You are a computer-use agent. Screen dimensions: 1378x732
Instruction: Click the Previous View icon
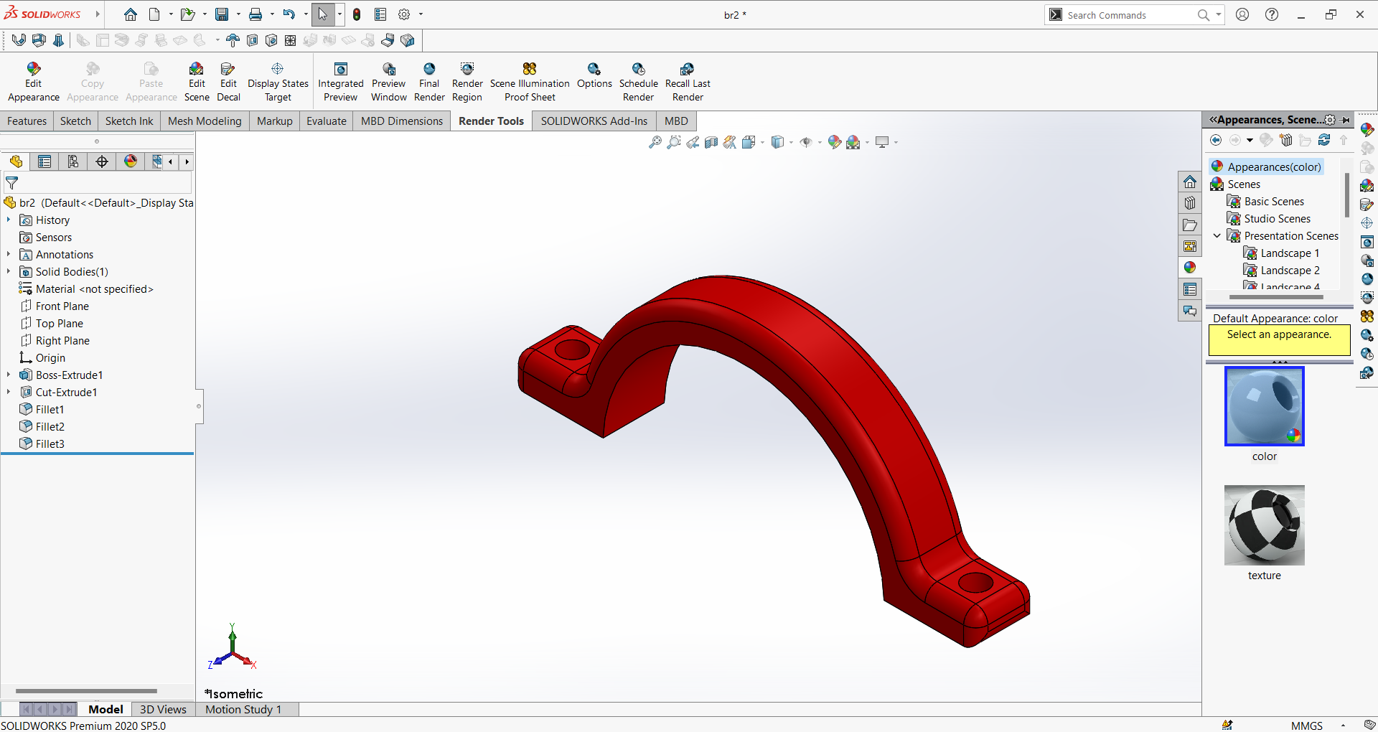pos(693,142)
